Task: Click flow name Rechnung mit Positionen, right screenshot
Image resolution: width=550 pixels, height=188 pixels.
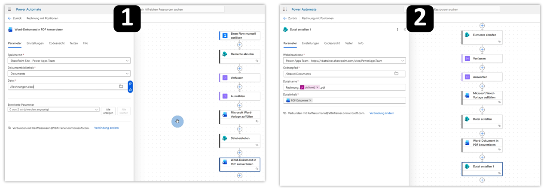Action: click(318, 18)
